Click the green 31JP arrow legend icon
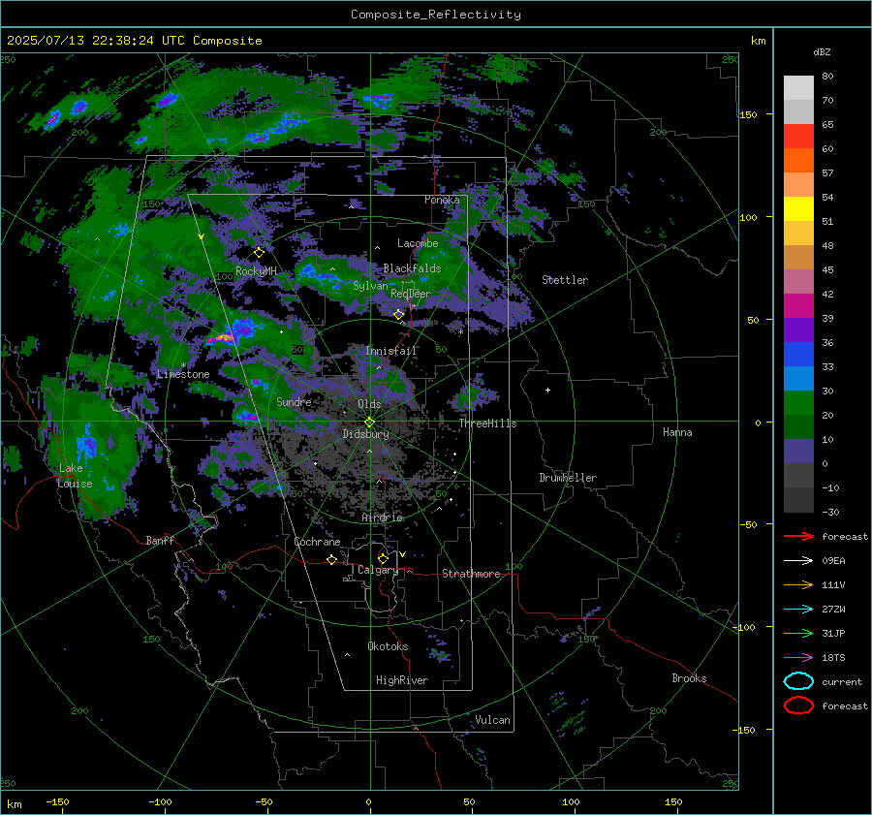The width and height of the screenshot is (872, 815). click(798, 633)
